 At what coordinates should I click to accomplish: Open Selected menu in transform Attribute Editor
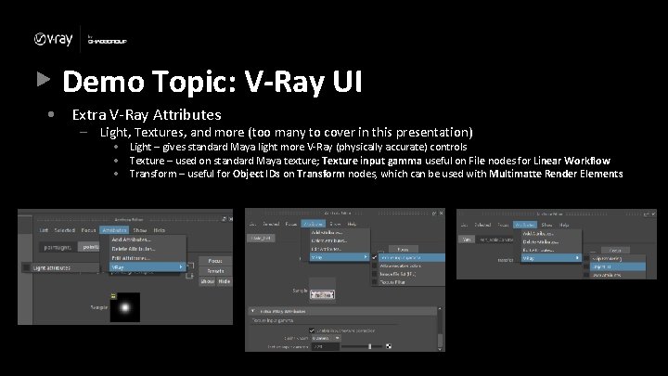click(482, 225)
